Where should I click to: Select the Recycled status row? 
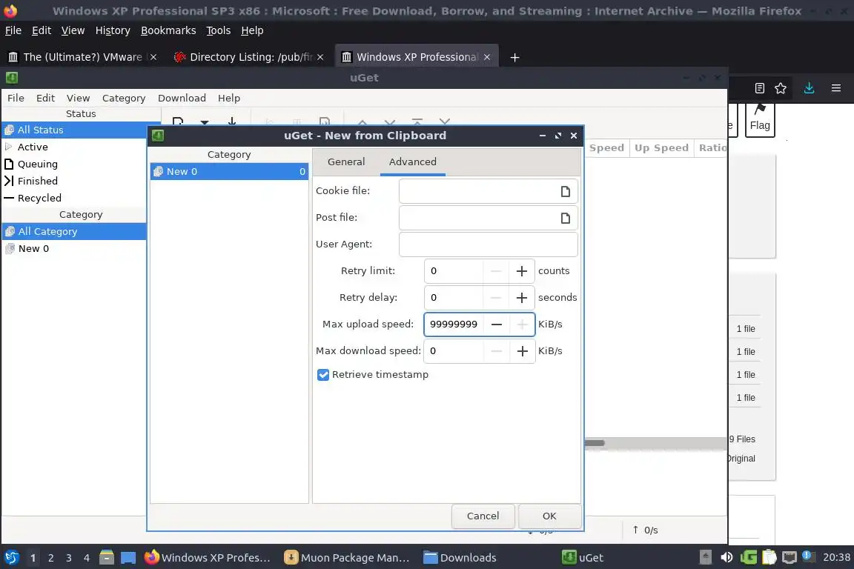(73, 198)
